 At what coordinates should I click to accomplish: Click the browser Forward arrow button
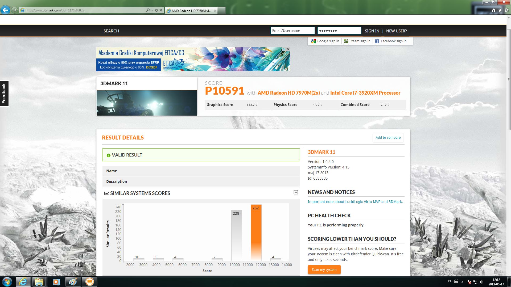click(x=15, y=10)
